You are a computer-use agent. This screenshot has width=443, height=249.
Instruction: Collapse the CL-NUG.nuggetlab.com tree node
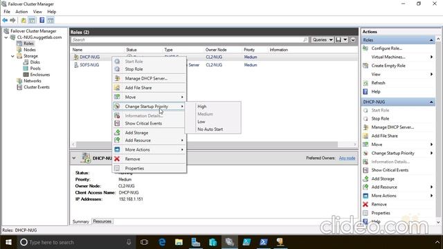tap(6, 37)
